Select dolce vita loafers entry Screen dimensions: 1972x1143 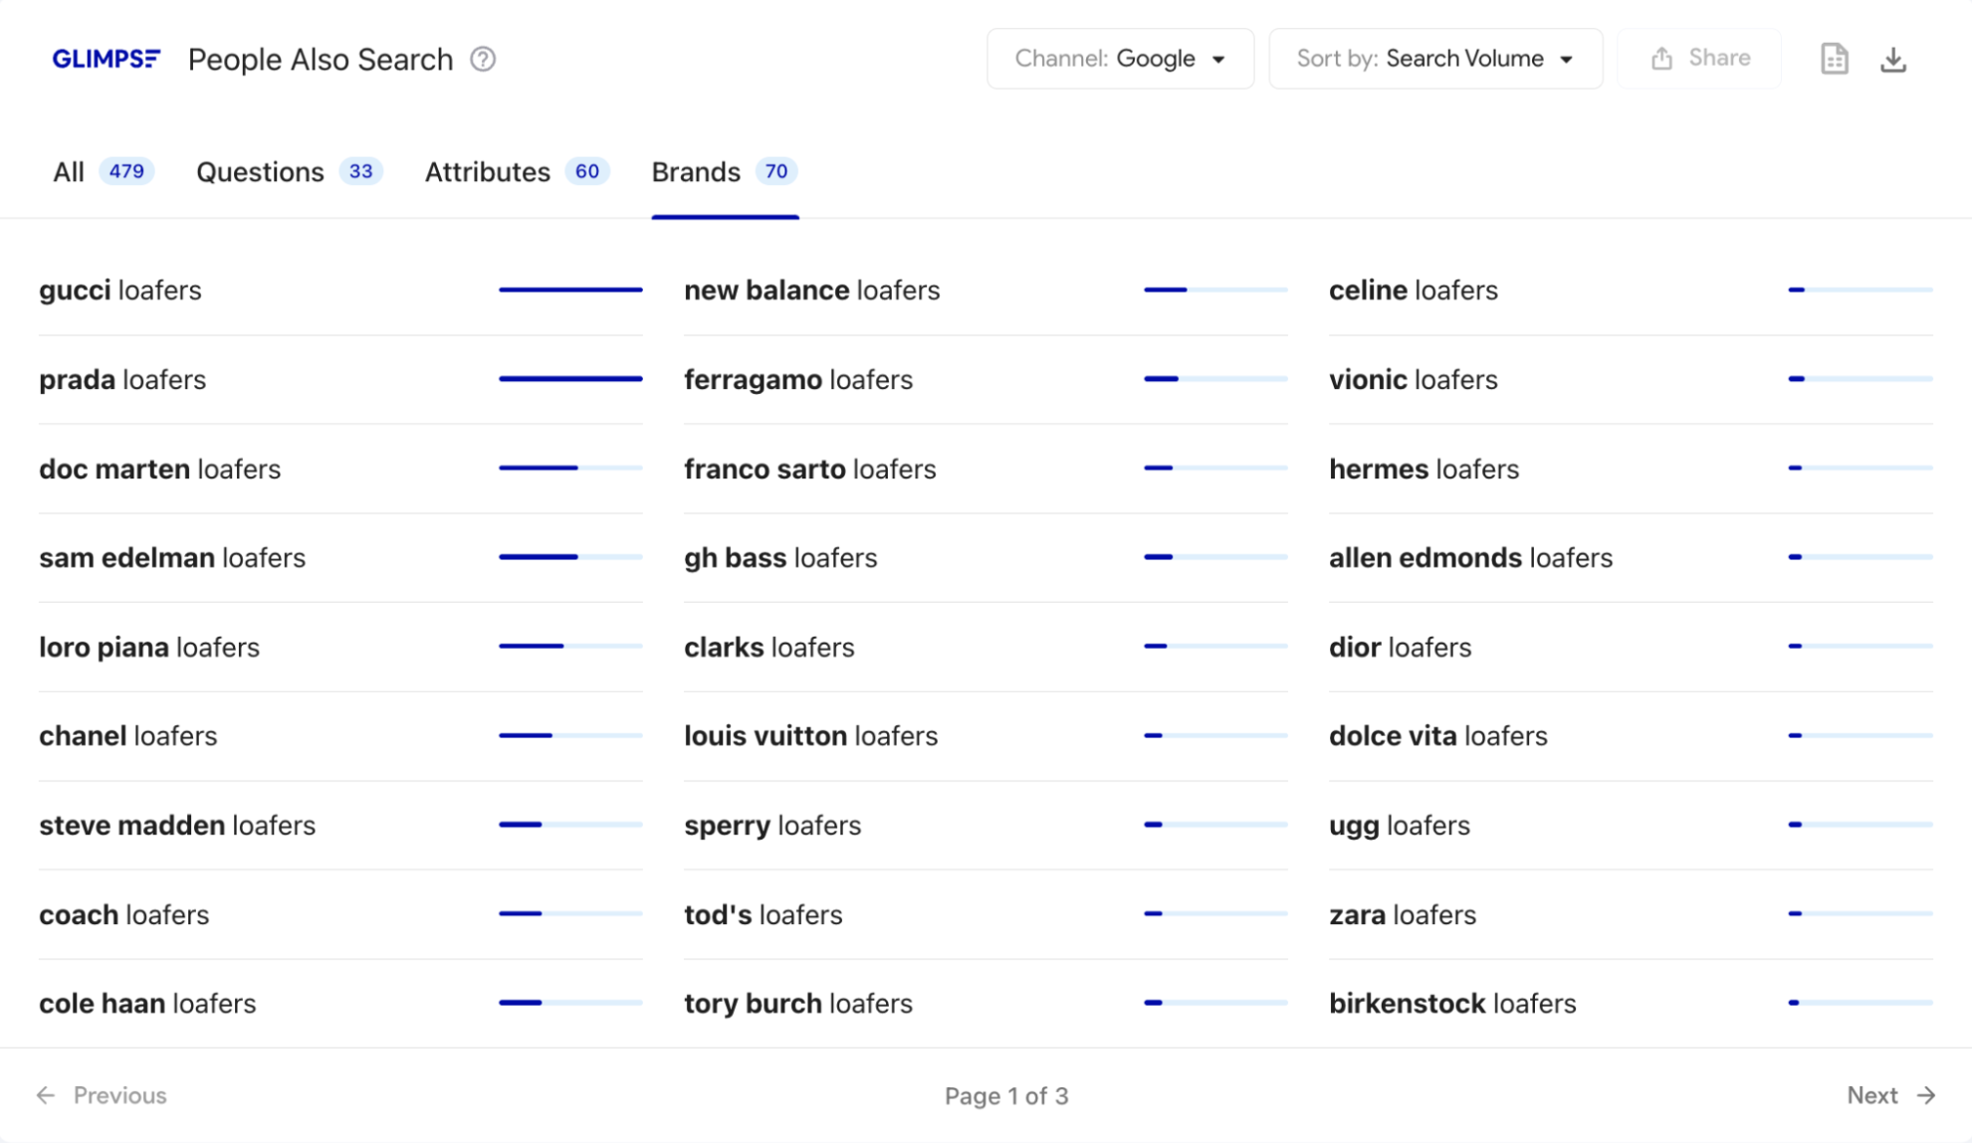click(x=1631, y=736)
